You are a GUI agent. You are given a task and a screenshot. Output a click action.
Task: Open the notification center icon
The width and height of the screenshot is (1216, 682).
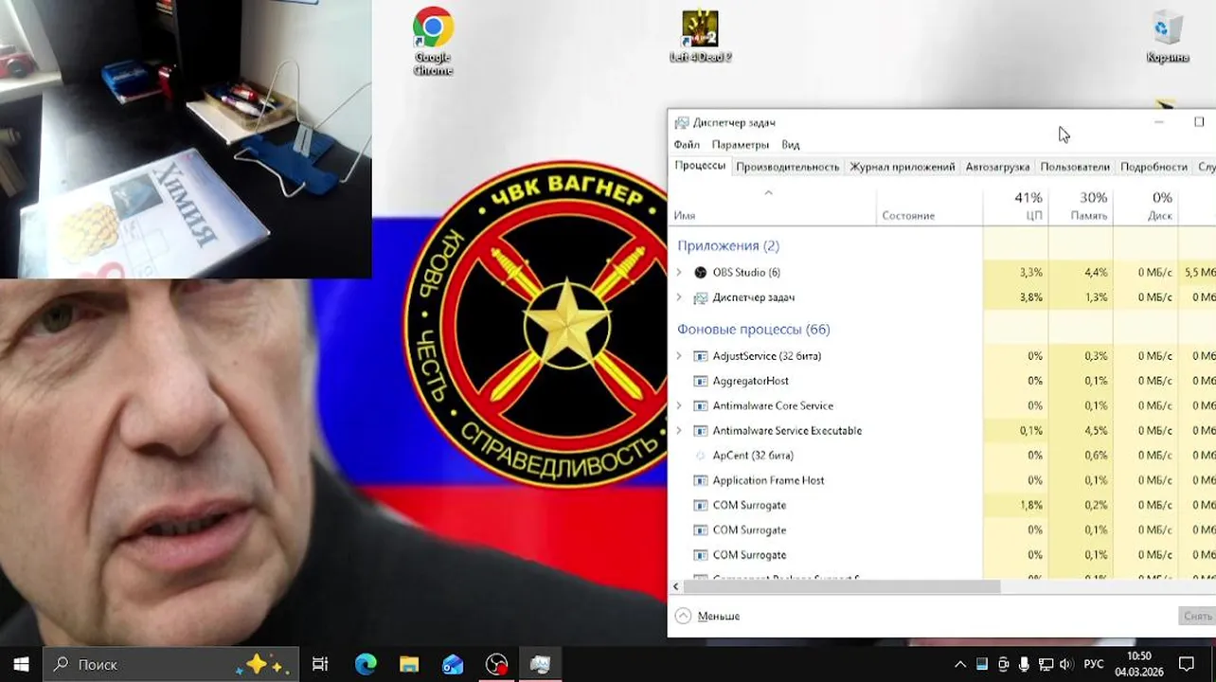click(x=1187, y=664)
